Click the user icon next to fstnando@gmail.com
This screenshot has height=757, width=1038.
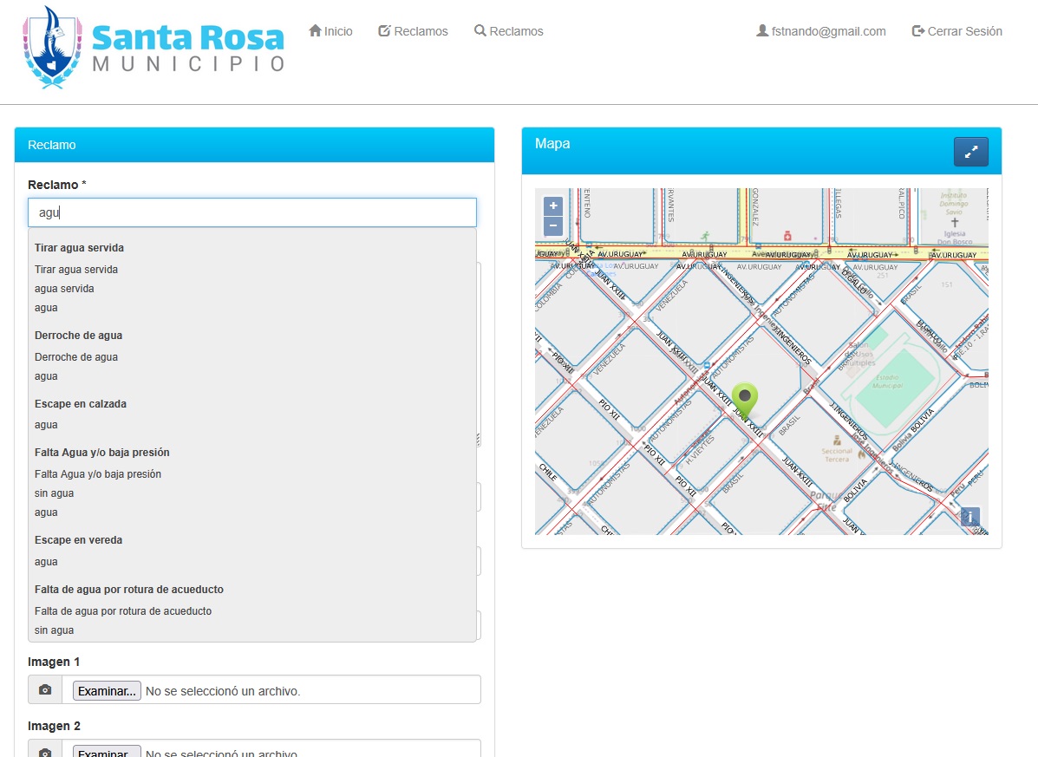(x=761, y=30)
